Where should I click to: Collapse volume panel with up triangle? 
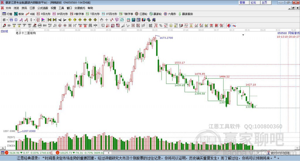[x=3, y=148]
